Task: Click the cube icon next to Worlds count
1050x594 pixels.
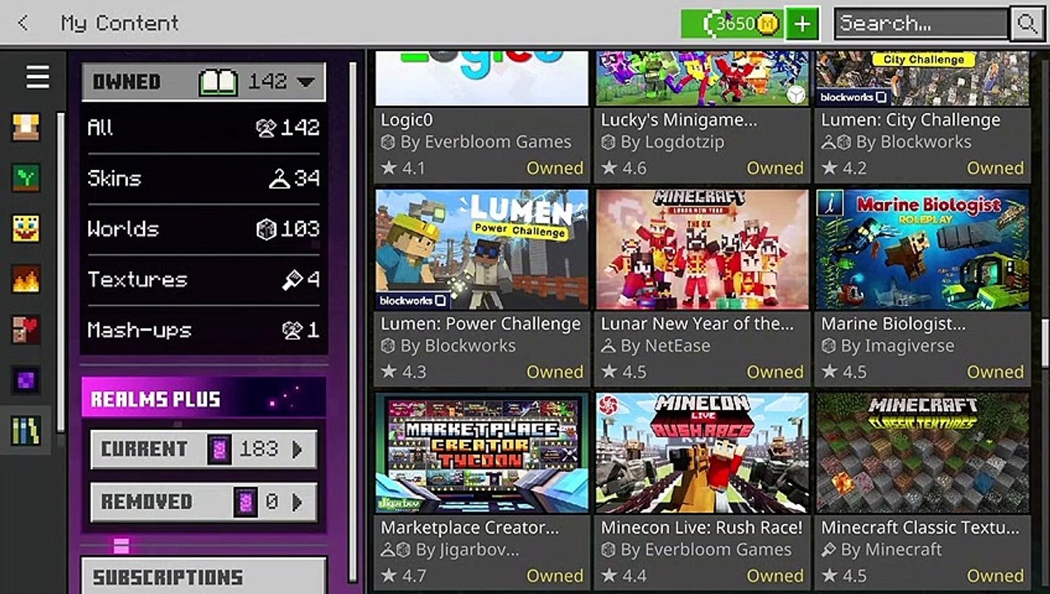Action: click(266, 229)
